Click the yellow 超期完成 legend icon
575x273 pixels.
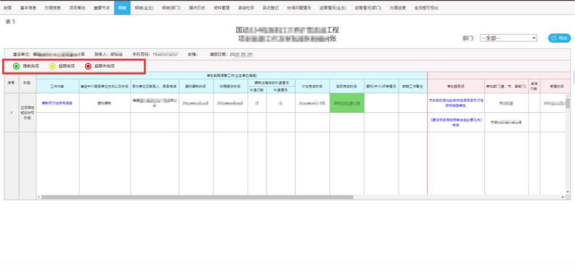pos(52,67)
